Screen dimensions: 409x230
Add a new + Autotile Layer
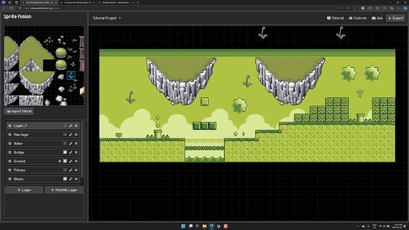[64, 190]
